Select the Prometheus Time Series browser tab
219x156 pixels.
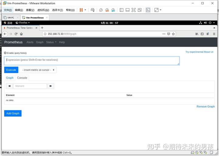tap(20, 28)
